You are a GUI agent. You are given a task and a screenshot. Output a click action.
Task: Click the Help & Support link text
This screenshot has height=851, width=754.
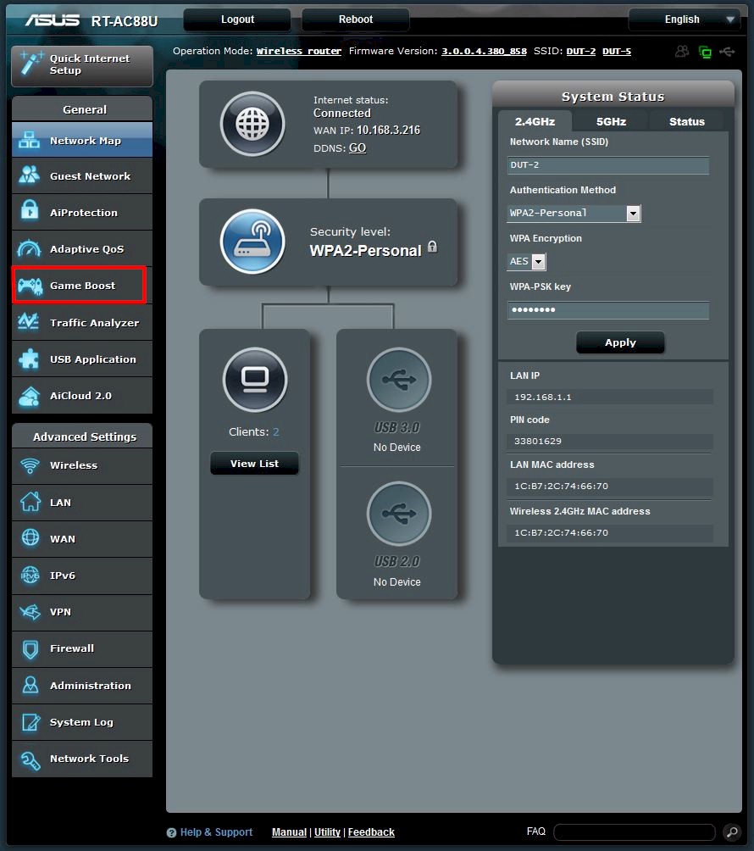[x=216, y=832]
